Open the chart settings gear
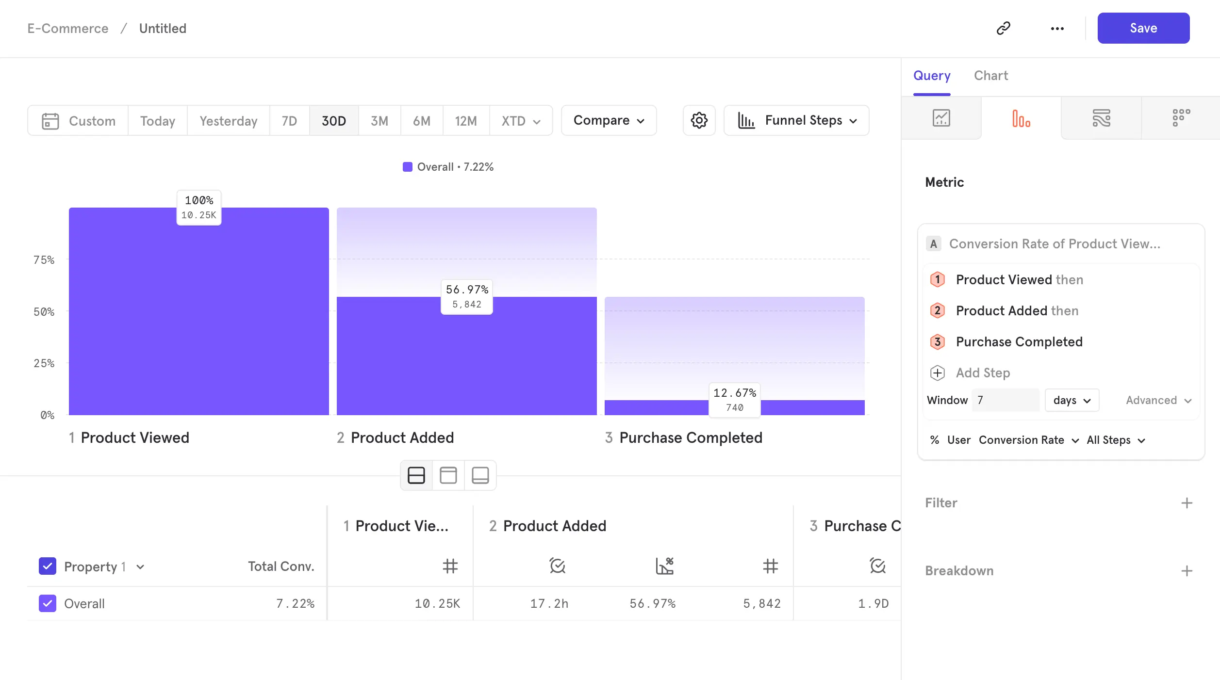 (x=699, y=120)
